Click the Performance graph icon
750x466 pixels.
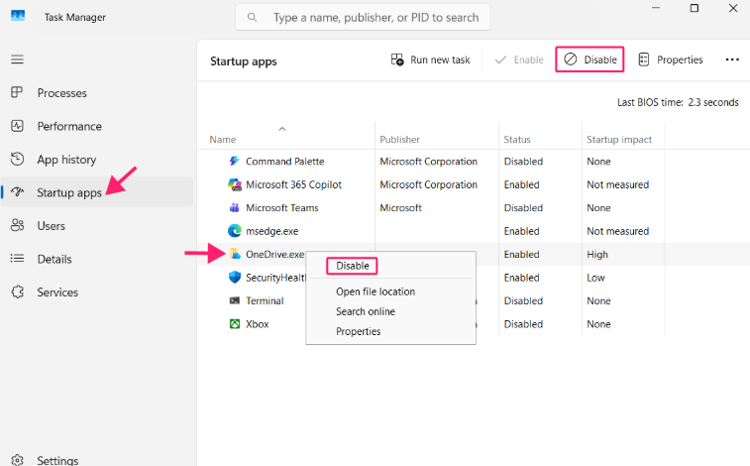pos(17,126)
